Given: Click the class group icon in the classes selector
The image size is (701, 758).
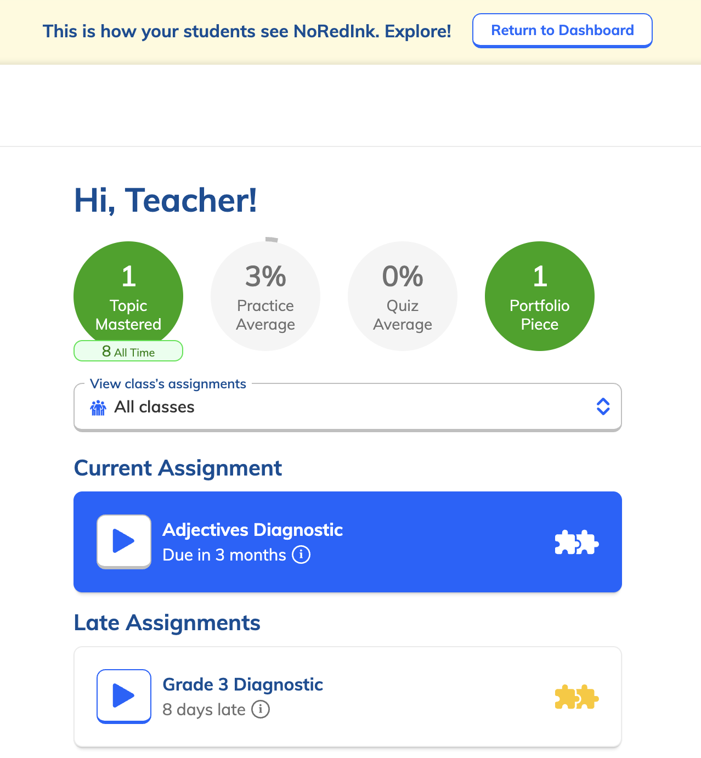Looking at the screenshot, I should click(x=99, y=407).
